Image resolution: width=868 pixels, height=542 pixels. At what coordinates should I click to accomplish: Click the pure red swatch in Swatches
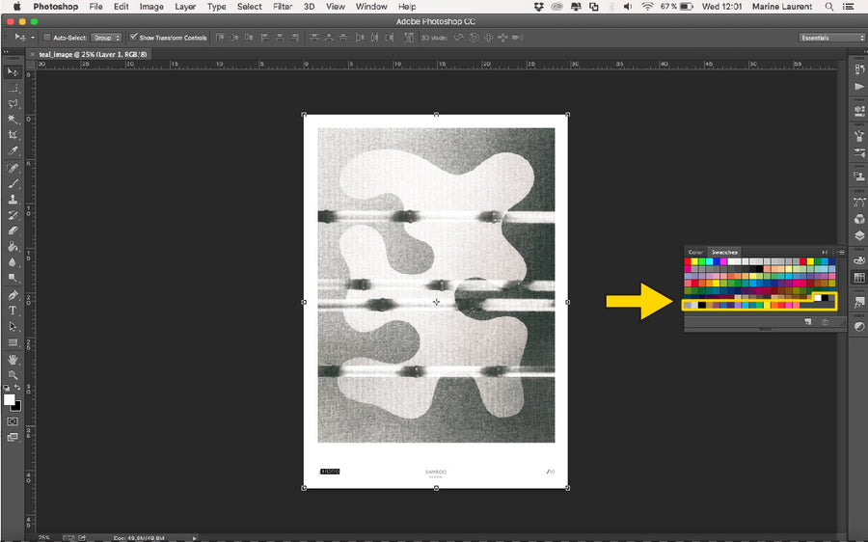click(689, 261)
